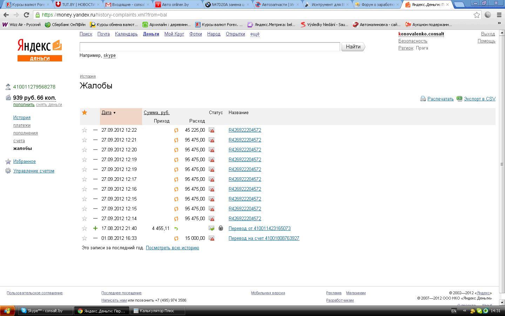The height and width of the screenshot is (316, 505).
Task: Open платежи in the left sidebar
Action: pyautogui.click(x=22, y=125)
